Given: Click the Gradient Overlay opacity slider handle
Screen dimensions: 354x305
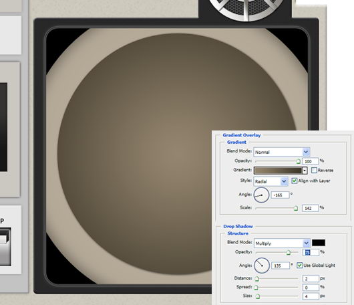Looking at the screenshot, I should coord(299,161).
